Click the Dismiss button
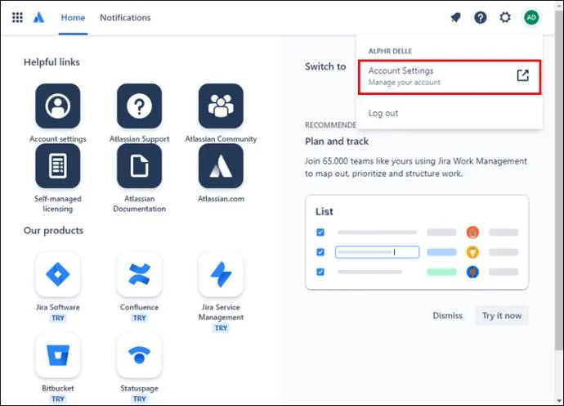 point(447,316)
